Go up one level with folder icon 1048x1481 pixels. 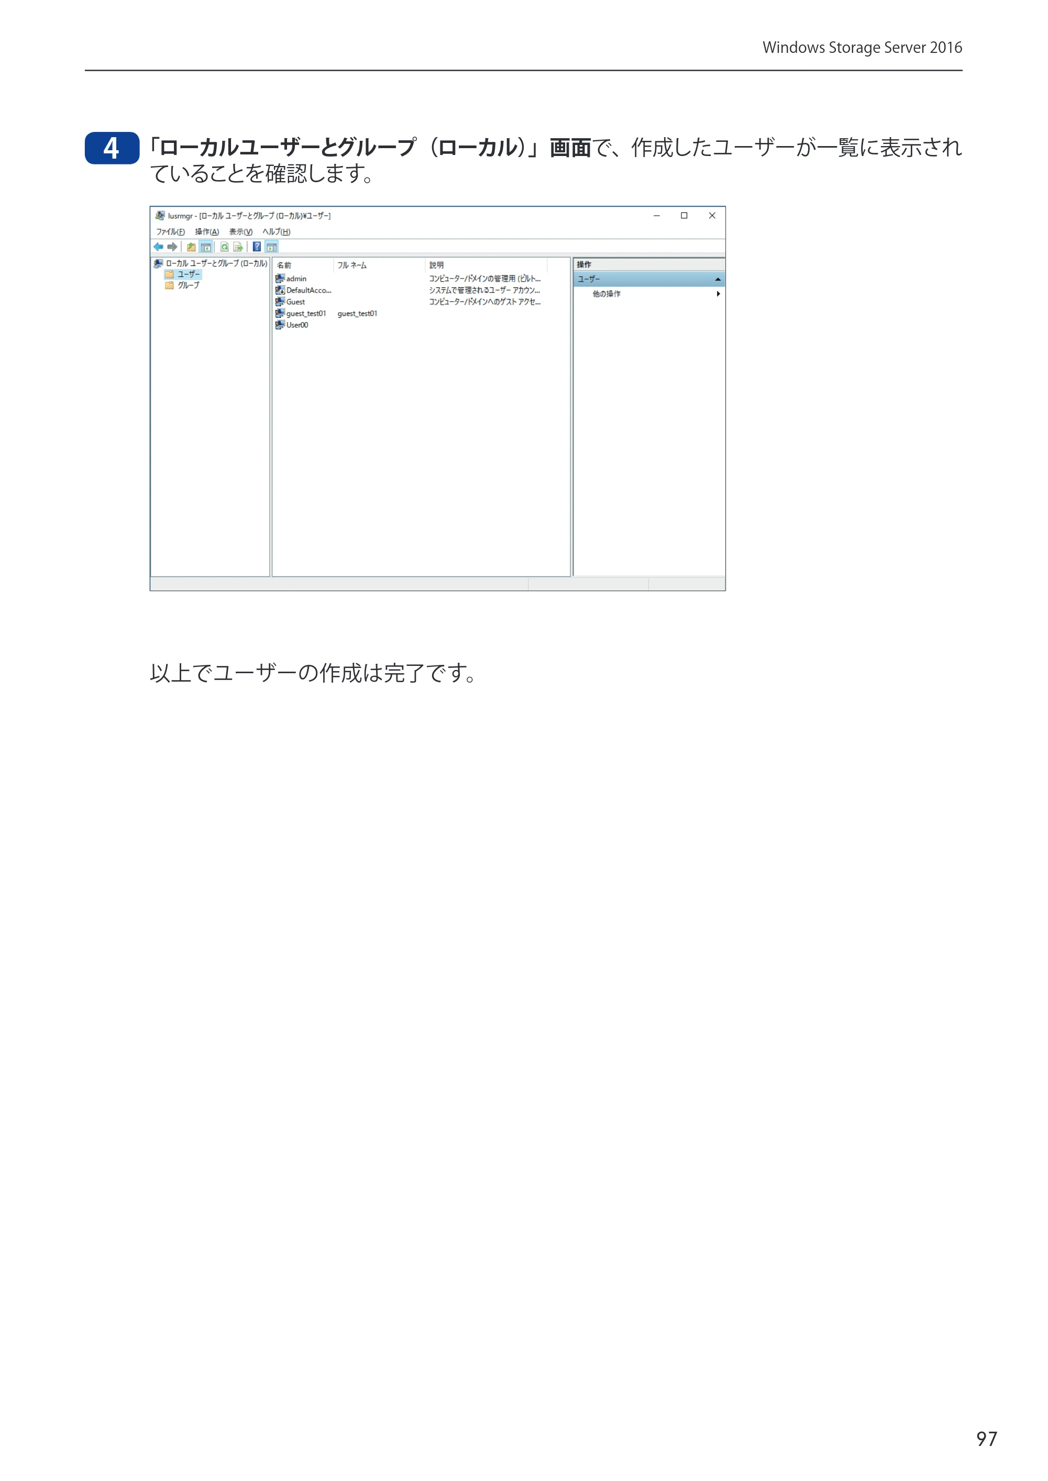pos(191,247)
